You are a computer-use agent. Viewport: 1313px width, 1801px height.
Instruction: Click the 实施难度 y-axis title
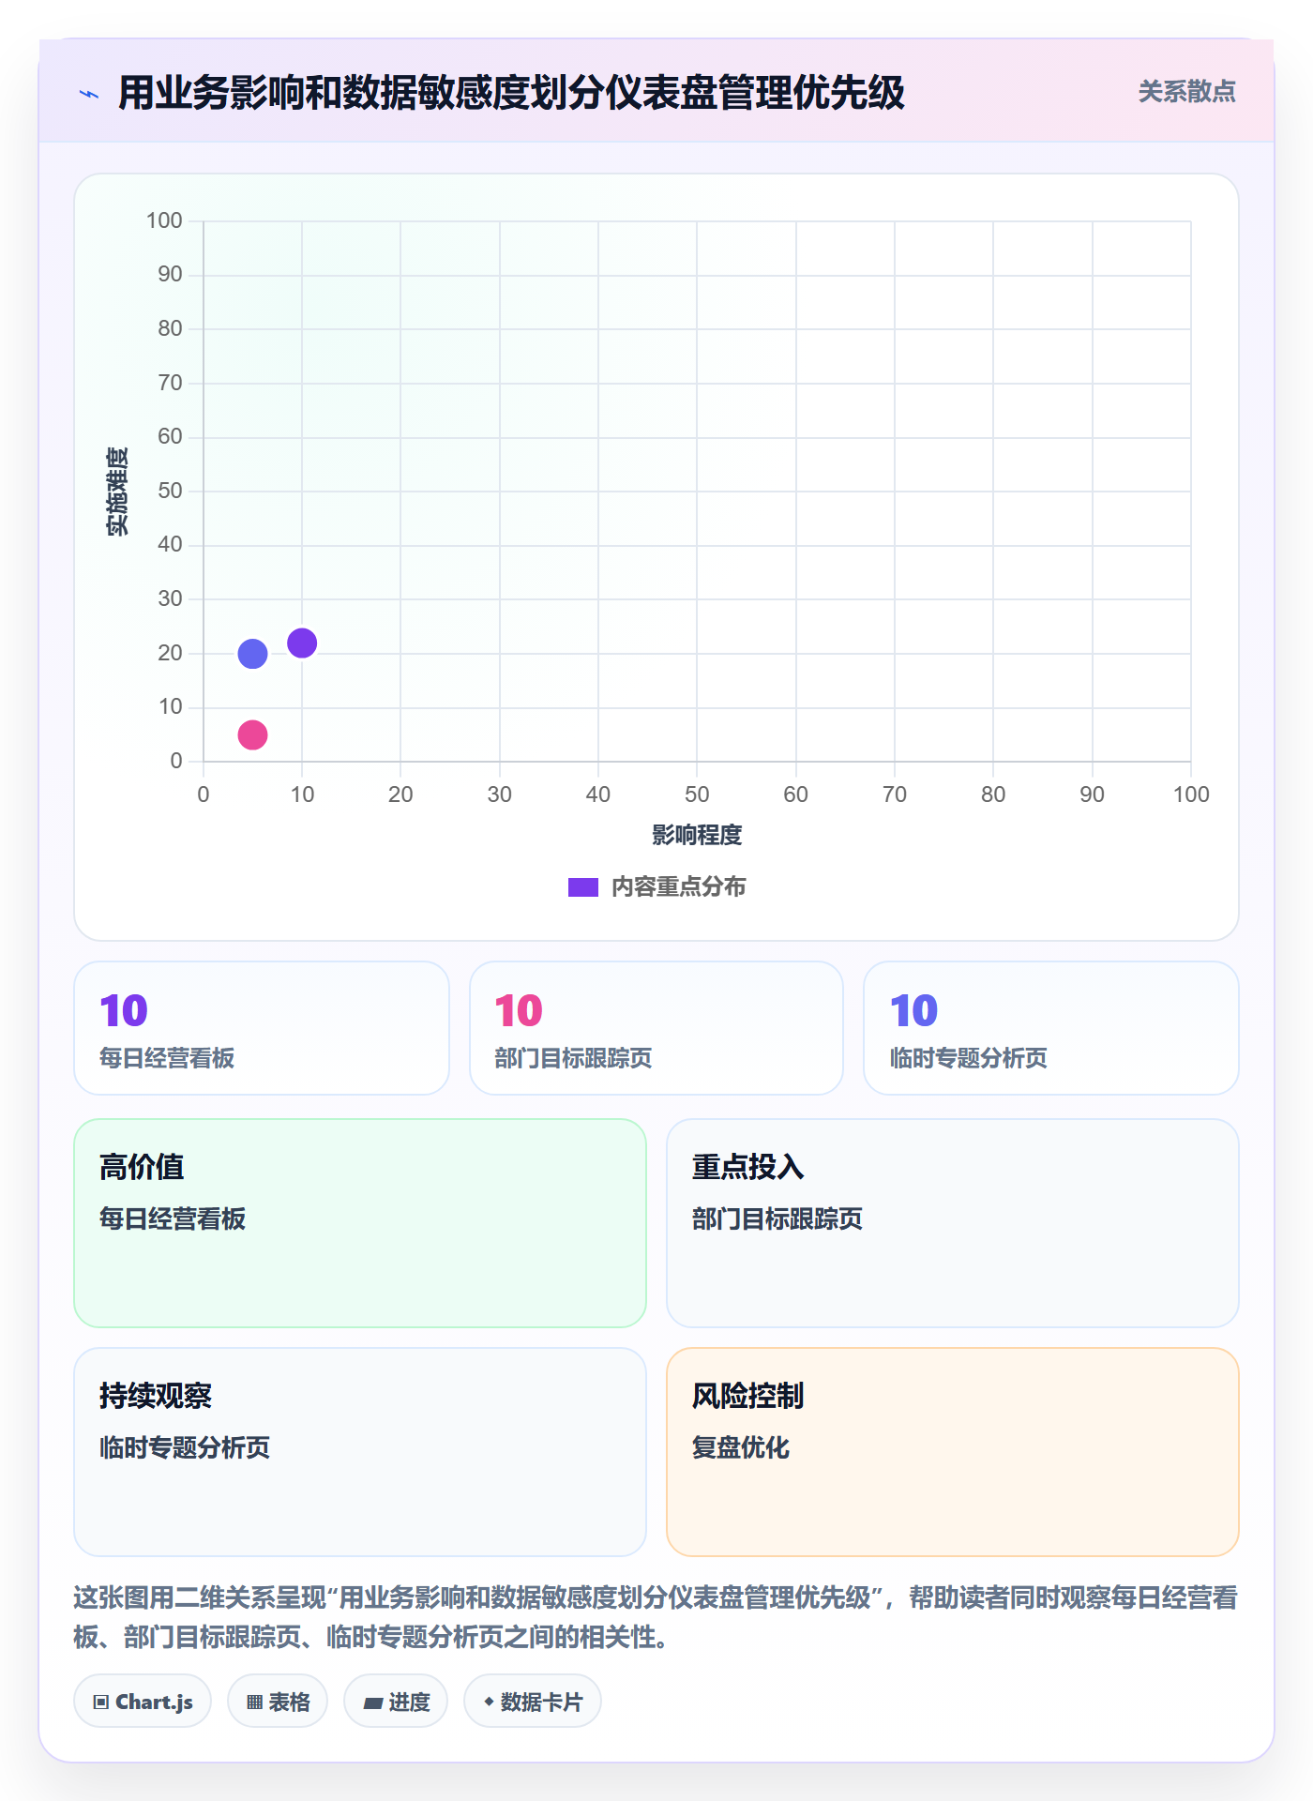point(117,492)
